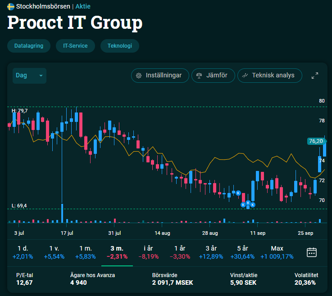Click the Jämför compare button
This screenshot has height=296, width=332.
click(x=213, y=76)
